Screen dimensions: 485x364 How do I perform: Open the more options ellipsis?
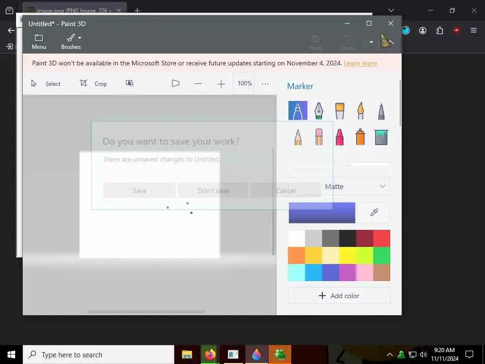(x=265, y=83)
